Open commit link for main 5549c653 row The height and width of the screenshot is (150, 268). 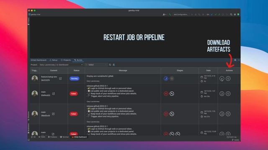tap(54, 93)
